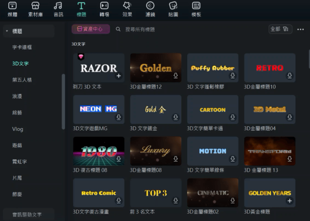Viewport: 310px width, 221px height.
Task: Open the 效果 effects icon
Action: pos(127,9)
